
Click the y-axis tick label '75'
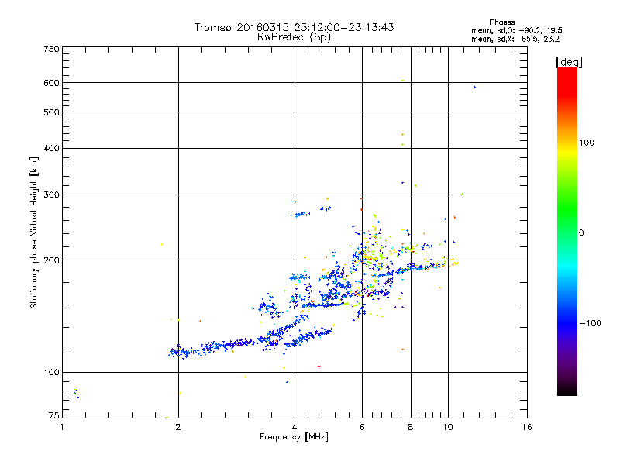point(54,415)
